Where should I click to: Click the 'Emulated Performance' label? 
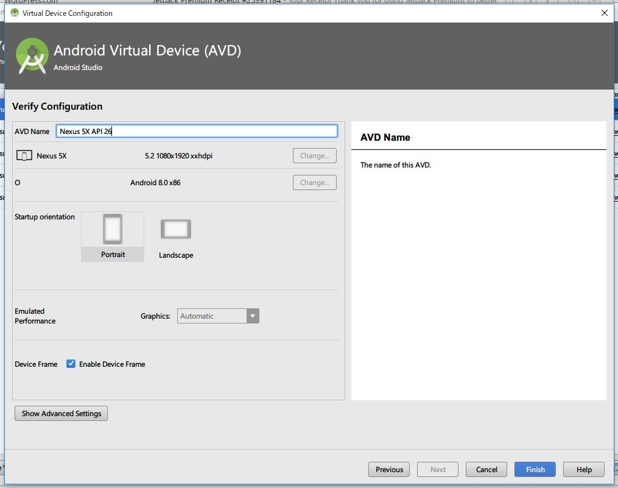(35, 316)
